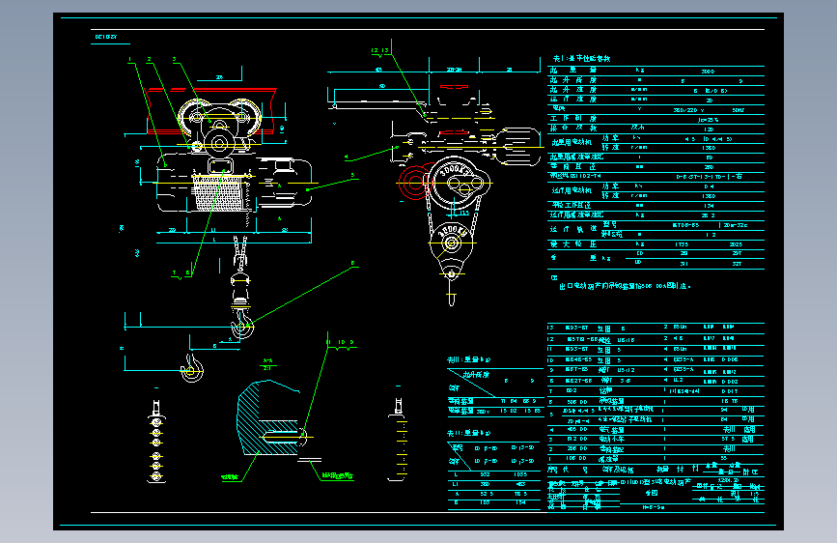Pick callout number 4 left of the side view

coord(347,157)
